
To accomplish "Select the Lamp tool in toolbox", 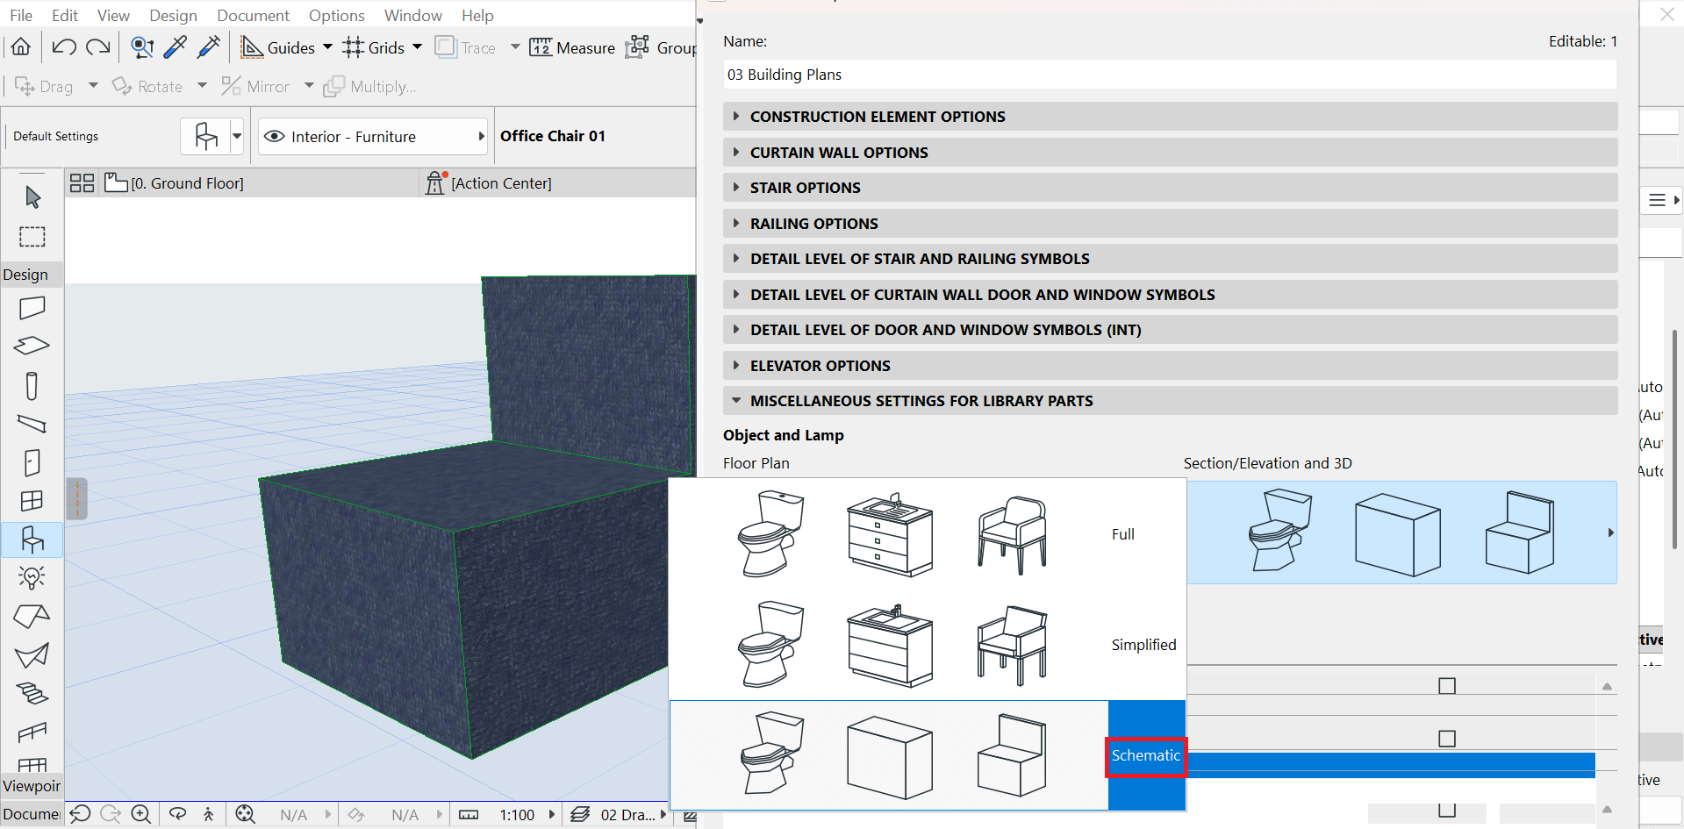I will tap(32, 577).
